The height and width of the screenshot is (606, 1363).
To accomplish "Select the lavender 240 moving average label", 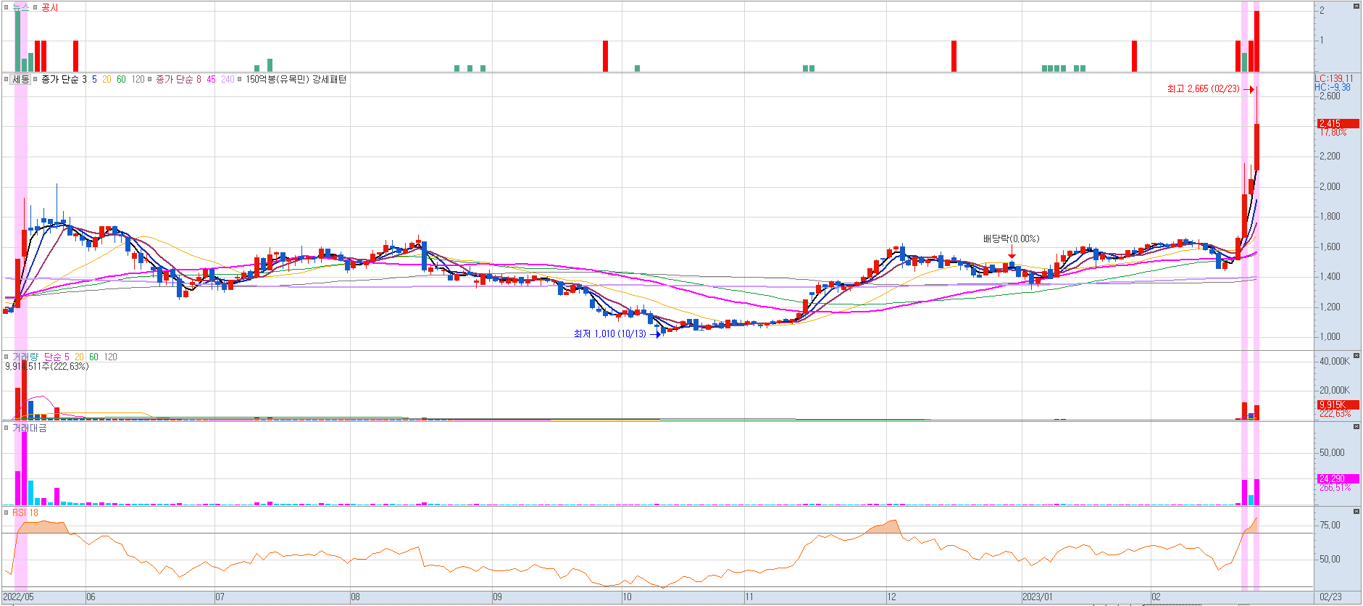I will [228, 79].
